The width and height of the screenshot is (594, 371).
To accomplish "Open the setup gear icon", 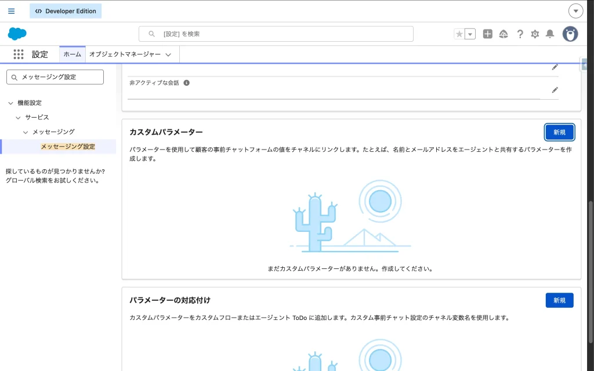I will pos(535,34).
